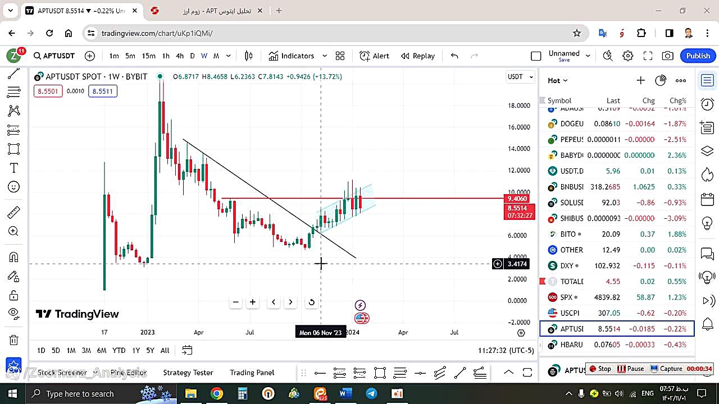This screenshot has width=719, height=404.
Task: Select the Text annotation tool
Action: [x=13, y=168]
